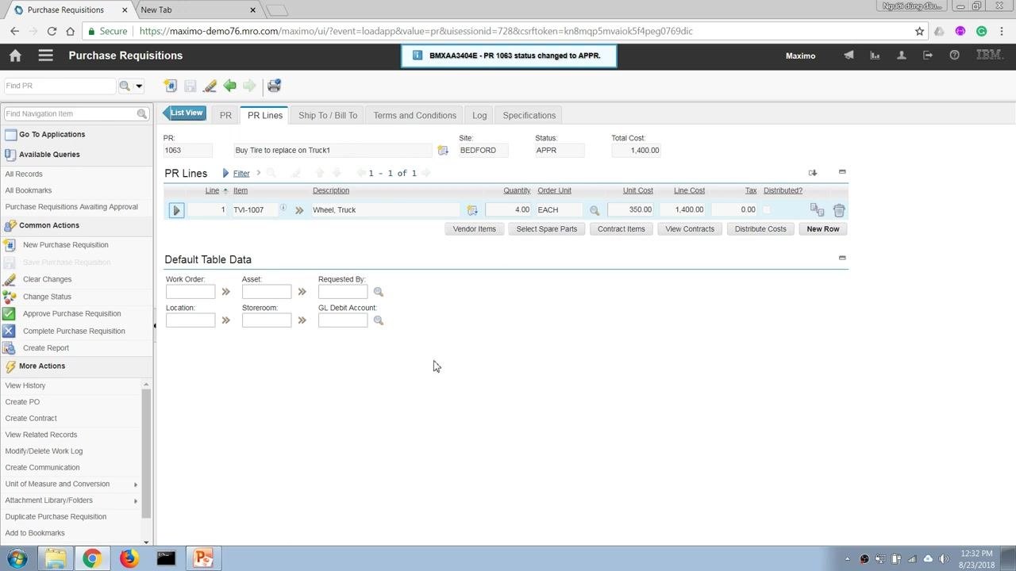Switch to the Specifications tab
This screenshot has height=571, width=1016.
pos(529,115)
